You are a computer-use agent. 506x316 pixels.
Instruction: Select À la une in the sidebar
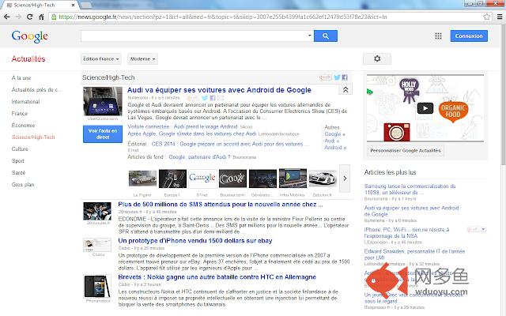21,77
